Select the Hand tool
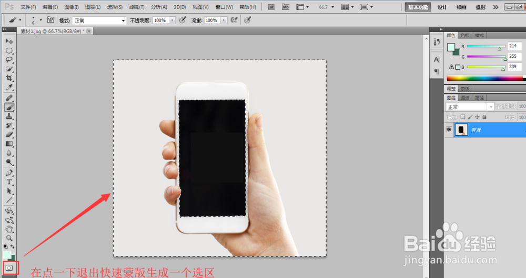526x278 pixels. pyautogui.click(x=9, y=229)
